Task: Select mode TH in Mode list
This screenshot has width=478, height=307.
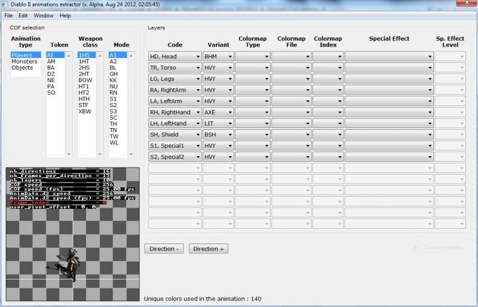Action: click(x=118, y=124)
